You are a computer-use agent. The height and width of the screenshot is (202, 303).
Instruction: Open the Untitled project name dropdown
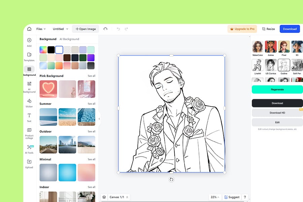coord(61,29)
